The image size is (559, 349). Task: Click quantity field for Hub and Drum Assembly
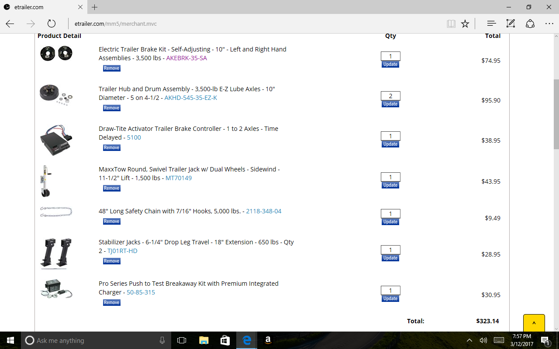click(390, 96)
